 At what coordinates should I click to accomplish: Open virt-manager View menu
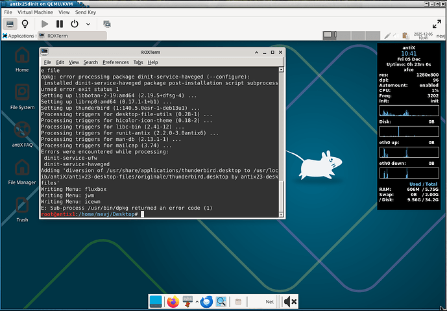tap(64, 12)
